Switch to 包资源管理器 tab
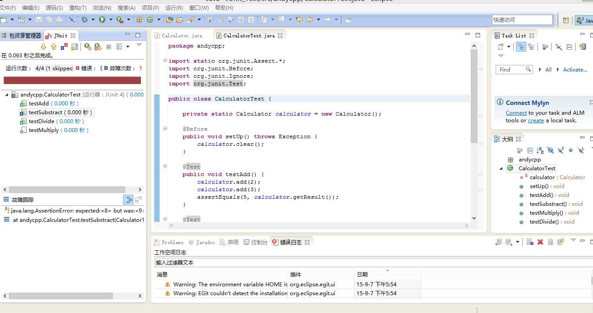This screenshot has width=593, height=313. (x=21, y=36)
